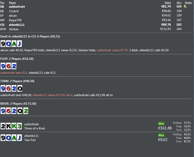
Task: Click the green Won badge above €161,48
Action: tap(161, 123)
